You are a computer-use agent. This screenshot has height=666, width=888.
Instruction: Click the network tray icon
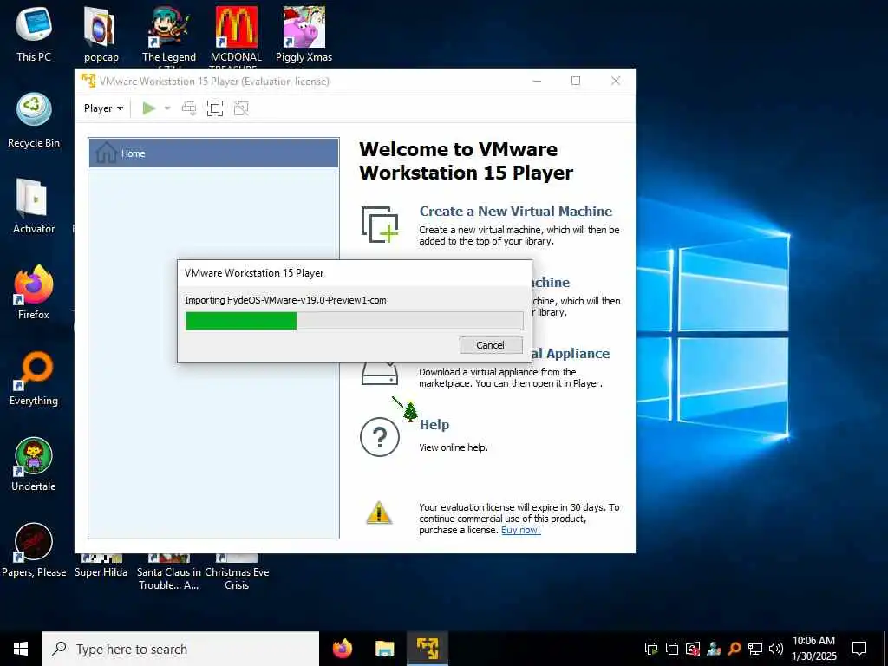click(x=755, y=649)
